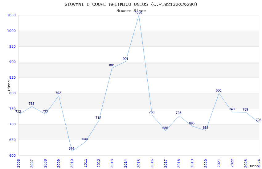Viewport: 262px width, 169px height.
Task: Click y-axis tick value 750
Action: (12, 109)
